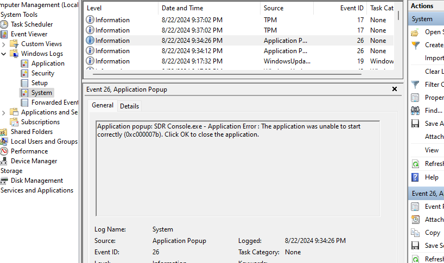Screen dimensions: 444x263
Task: Click Save Selected Events disk icon
Action: [x=415, y=246]
